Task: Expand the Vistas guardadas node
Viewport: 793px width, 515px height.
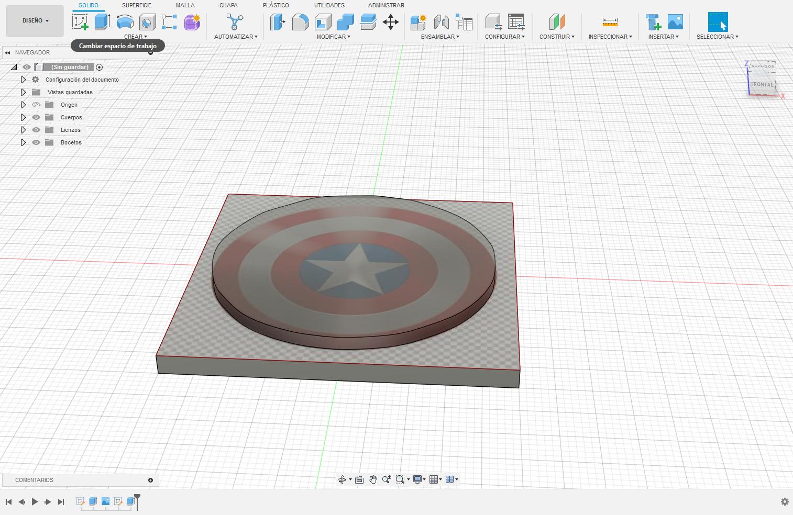Action: [23, 92]
